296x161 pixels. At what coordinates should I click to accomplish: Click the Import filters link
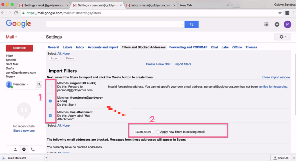click(183, 64)
